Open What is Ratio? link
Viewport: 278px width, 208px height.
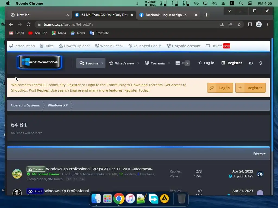[109, 46]
